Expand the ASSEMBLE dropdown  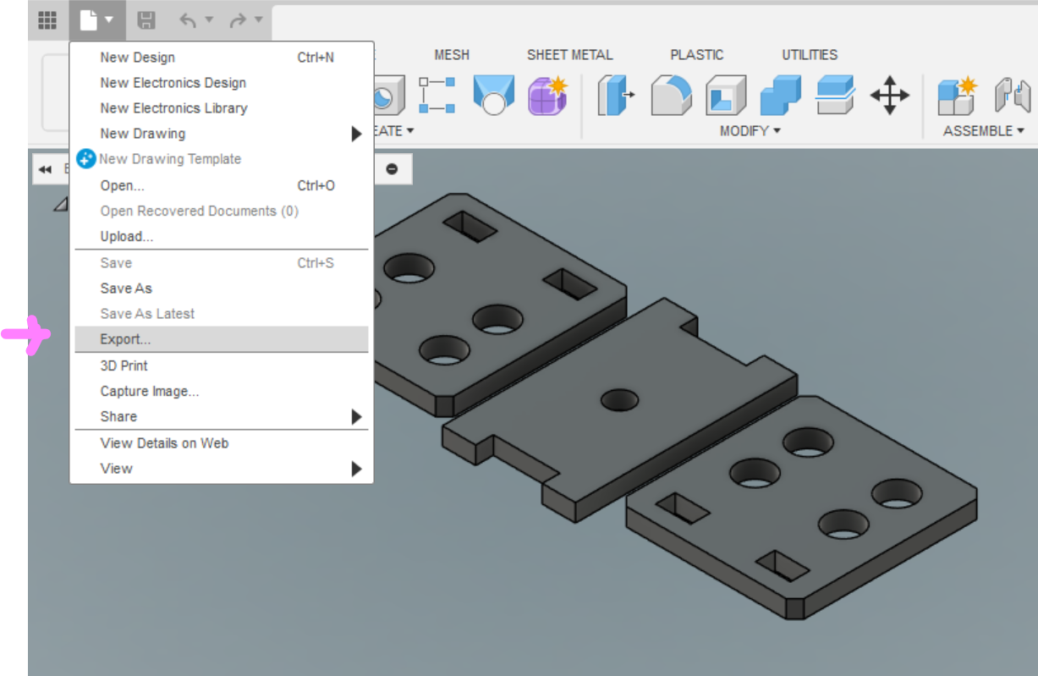click(x=983, y=131)
